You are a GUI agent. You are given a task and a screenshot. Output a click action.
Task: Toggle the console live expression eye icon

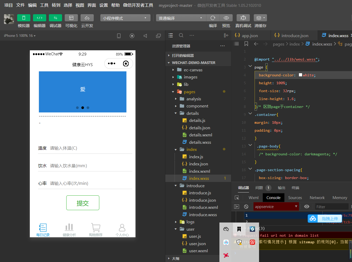tap(307, 207)
